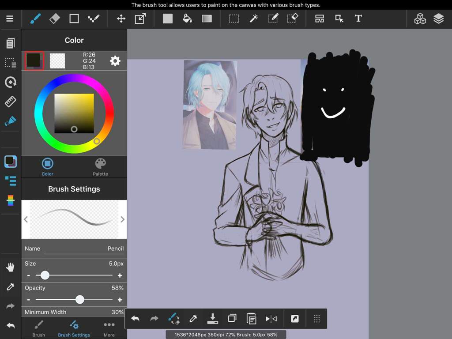
Task: Select the Move tool
Action: 121,19
